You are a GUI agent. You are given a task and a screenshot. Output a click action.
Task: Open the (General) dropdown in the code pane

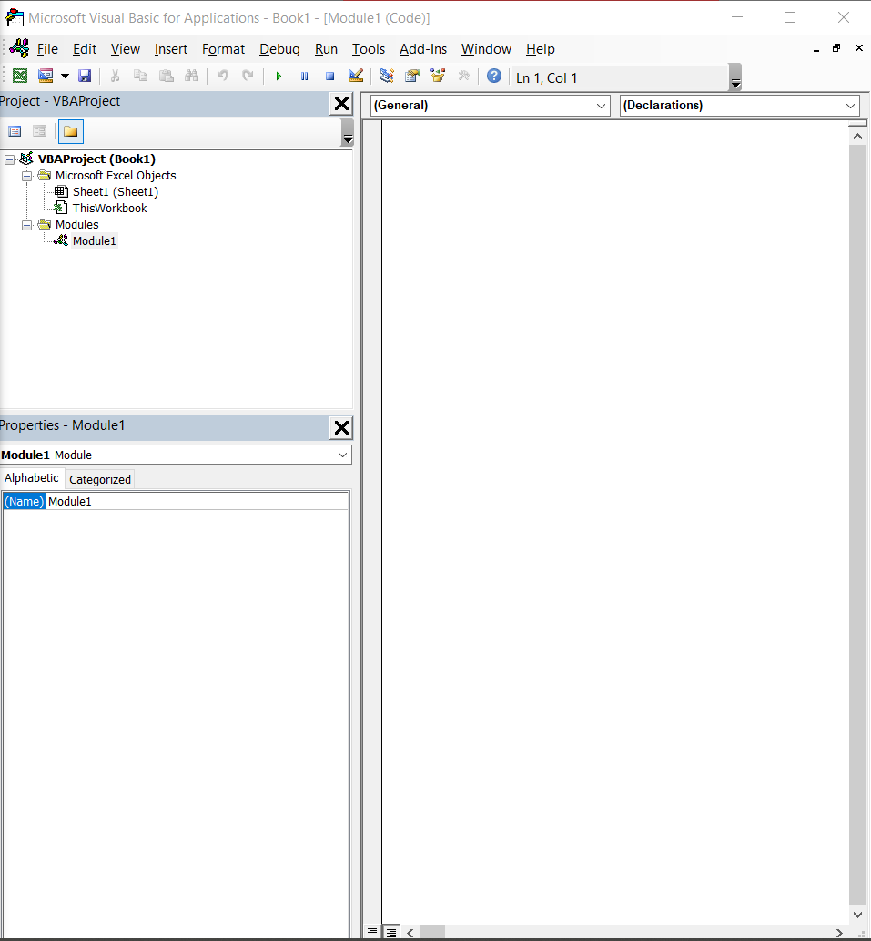pos(489,105)
